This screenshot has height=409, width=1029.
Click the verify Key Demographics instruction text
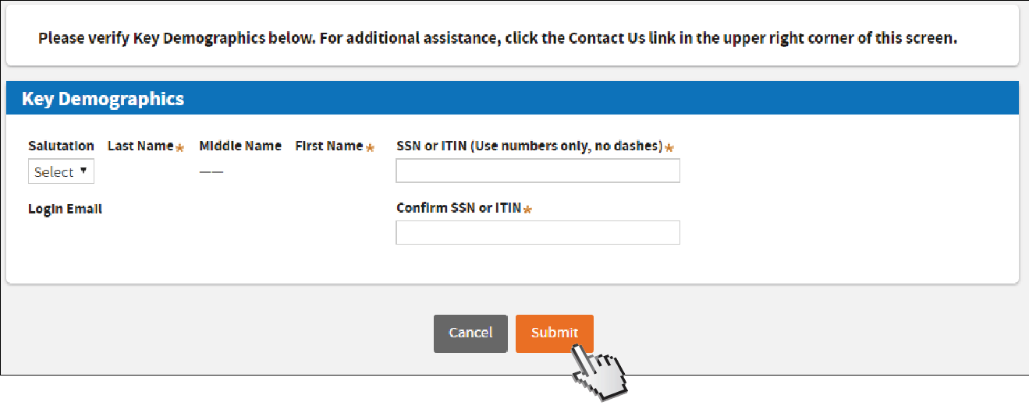pos(497,37)
